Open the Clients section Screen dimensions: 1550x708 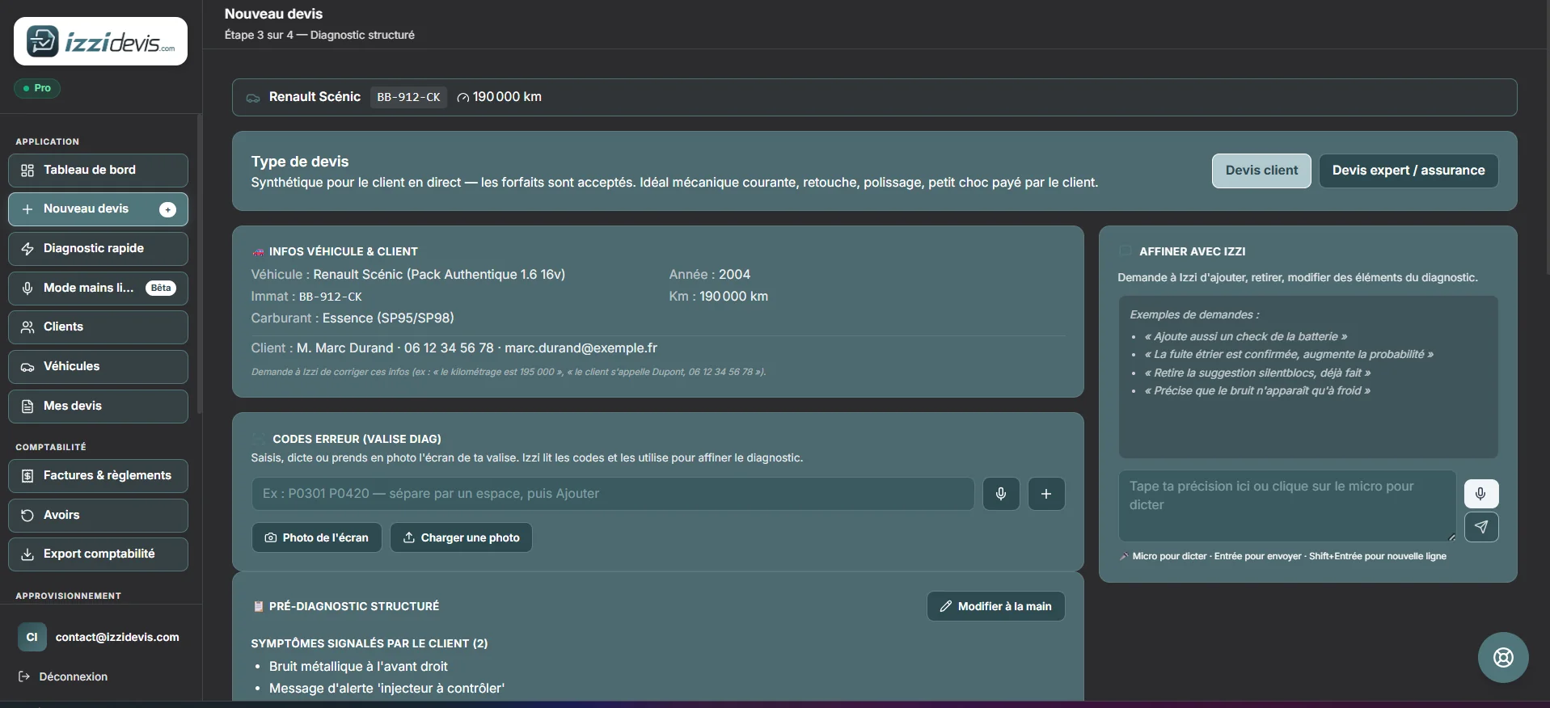98,327
